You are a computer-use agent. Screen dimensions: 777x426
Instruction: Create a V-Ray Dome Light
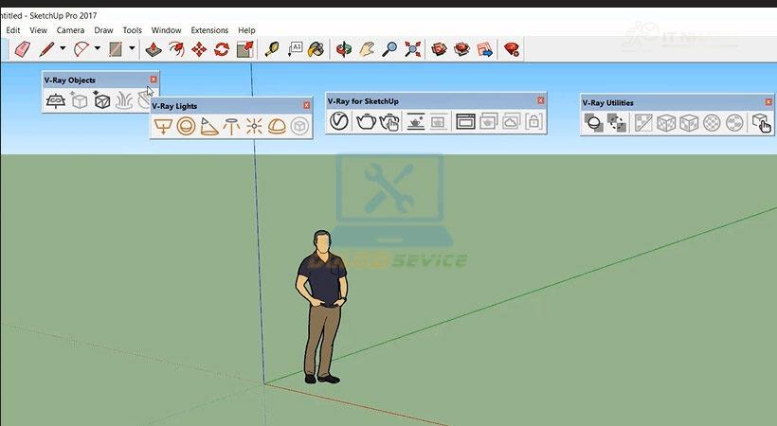coord(277,127)
